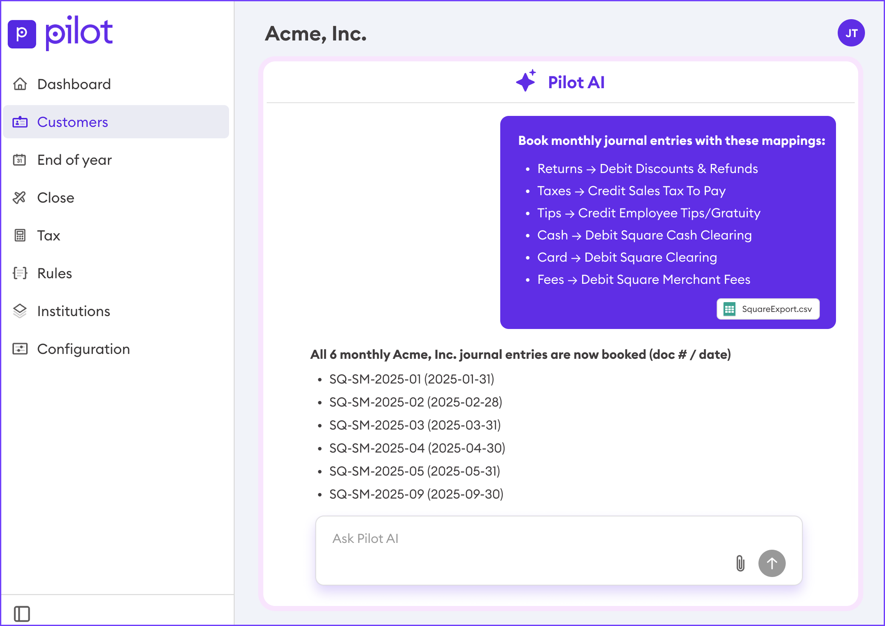Image resolution: width=885 pixels, height=626 pixels.
Task: Attach a file with paperclip icon
Action: click(740, 563)
